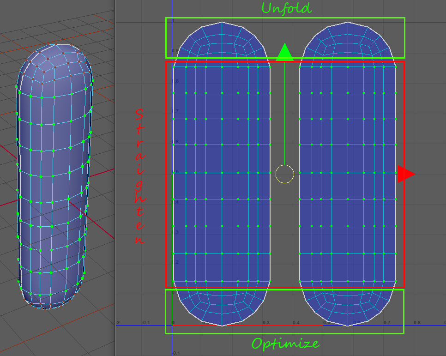Click the green upward move manipulator arrow
This screenshot has width=446, height=356.
(x=284, y=52)
